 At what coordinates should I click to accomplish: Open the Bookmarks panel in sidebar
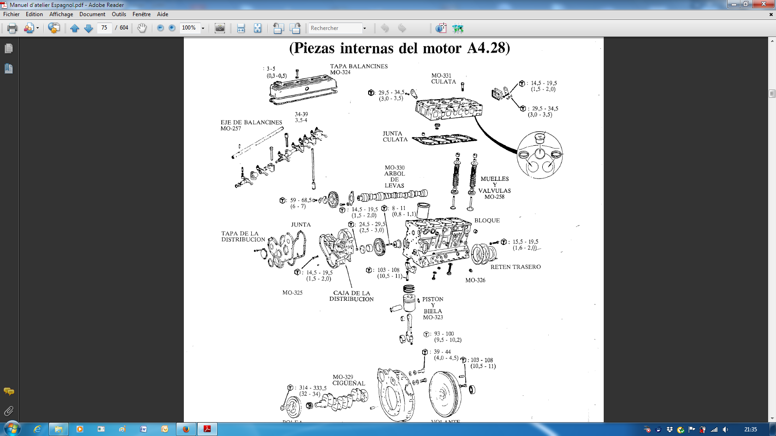9,69
